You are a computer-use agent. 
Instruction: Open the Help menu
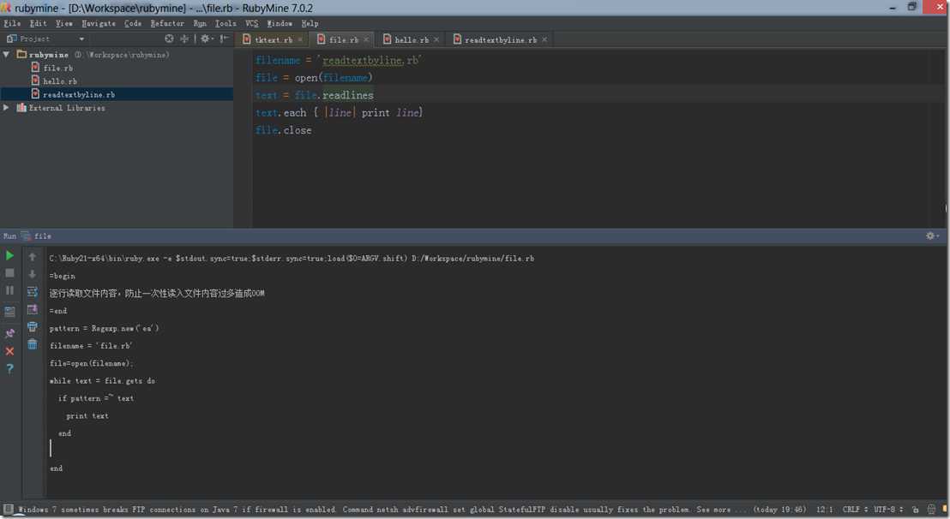[x=310, y=24]
